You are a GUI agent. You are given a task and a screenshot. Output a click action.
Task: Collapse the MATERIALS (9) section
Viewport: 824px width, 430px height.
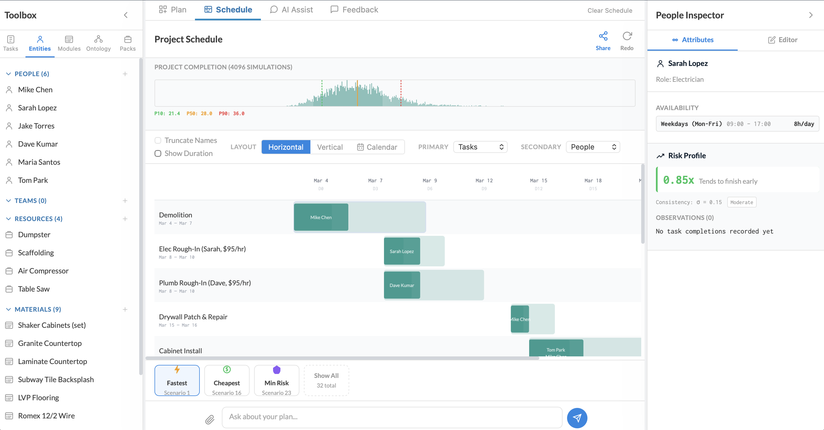pyautogui.click(x=8, y=309)
